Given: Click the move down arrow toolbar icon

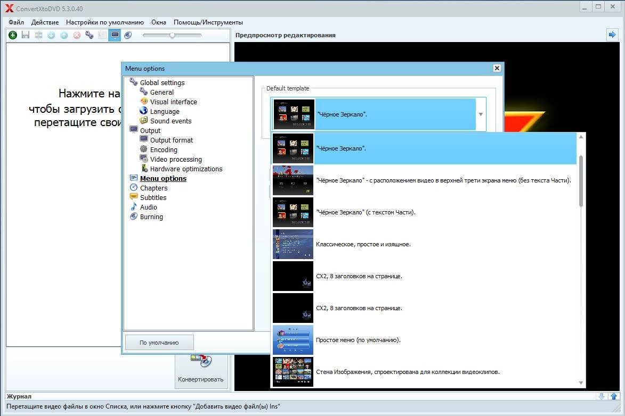Looking at the screenshot, I should point(51,35).
